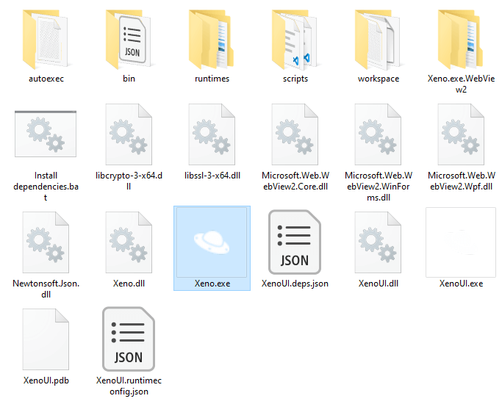Click the Newtonsoft.Json.dll file icon
Viewport: 502px width, 404px height.
tap(46, 242)
